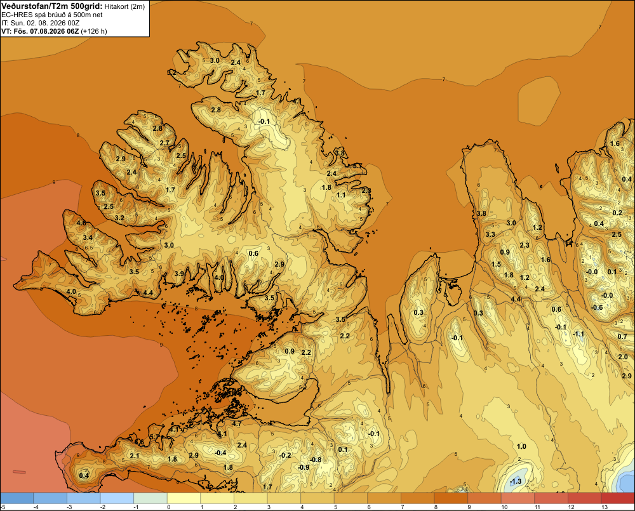Select the 3.9 temperature label

click(x=179, y=274)
